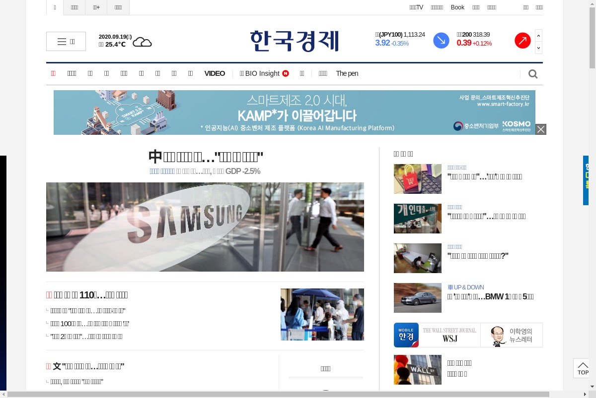The height and width of the screenshot is (398, 596).
Task: Open sidebar headline mentioning BMW
Action: tap(490, 297)
